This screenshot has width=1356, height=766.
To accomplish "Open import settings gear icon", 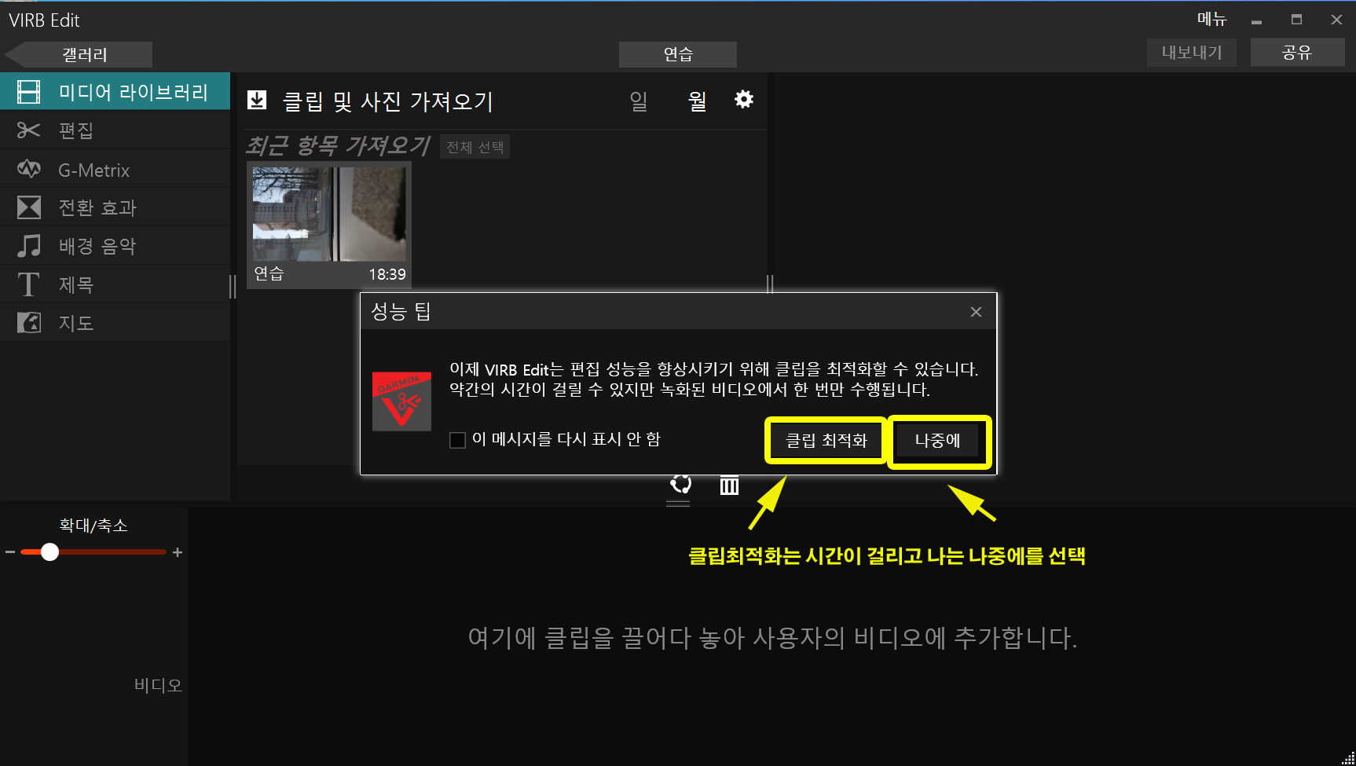I will pyautogui.click(x=744, y=99).
